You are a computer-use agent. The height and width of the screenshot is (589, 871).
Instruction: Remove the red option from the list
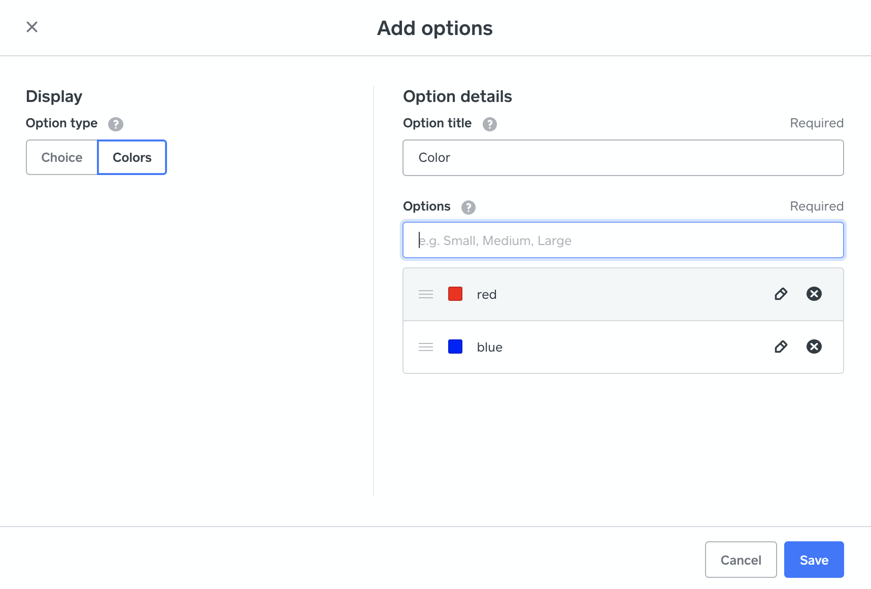coord(814,294)
